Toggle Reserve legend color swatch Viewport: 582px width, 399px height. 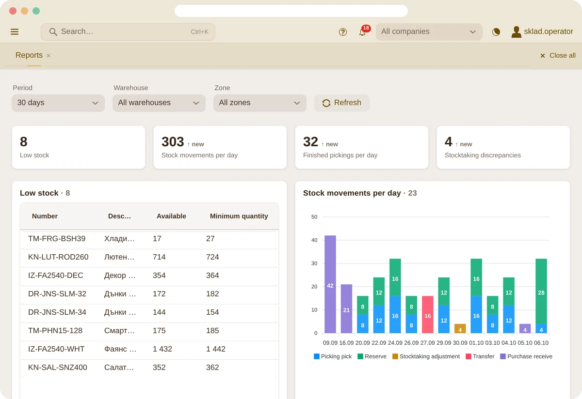click(360, 356)
